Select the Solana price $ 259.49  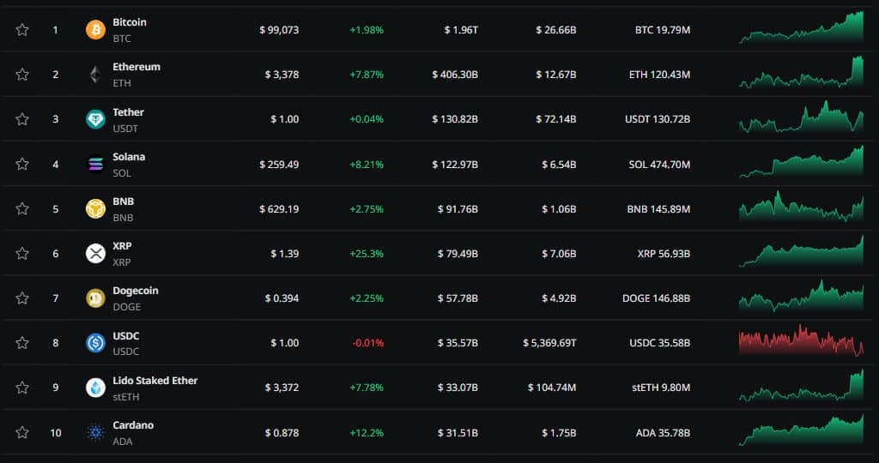[x=279, y=165]
